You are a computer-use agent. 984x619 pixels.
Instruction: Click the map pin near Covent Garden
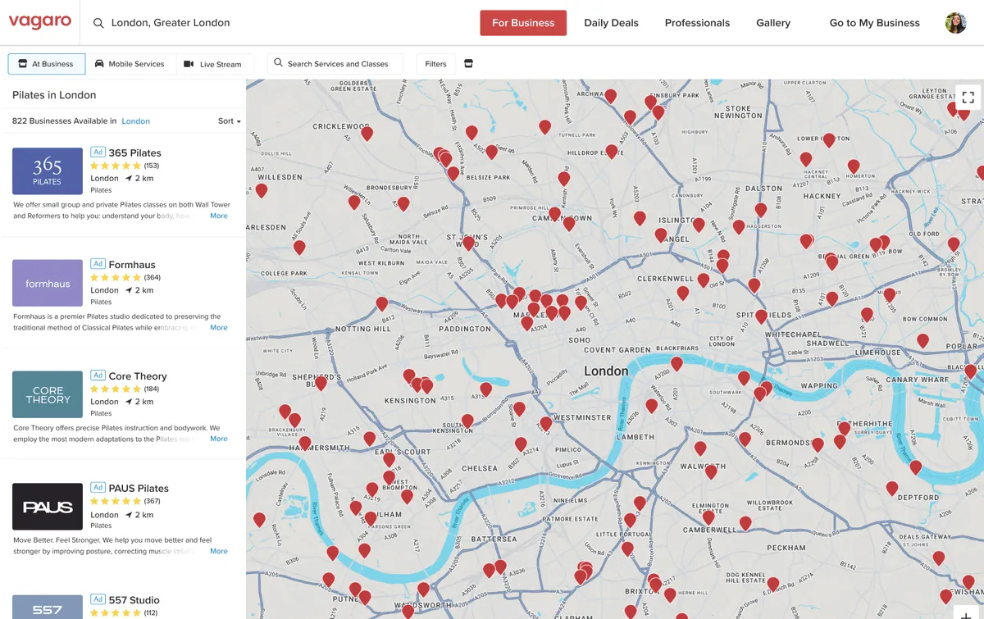tap(676, 363)
